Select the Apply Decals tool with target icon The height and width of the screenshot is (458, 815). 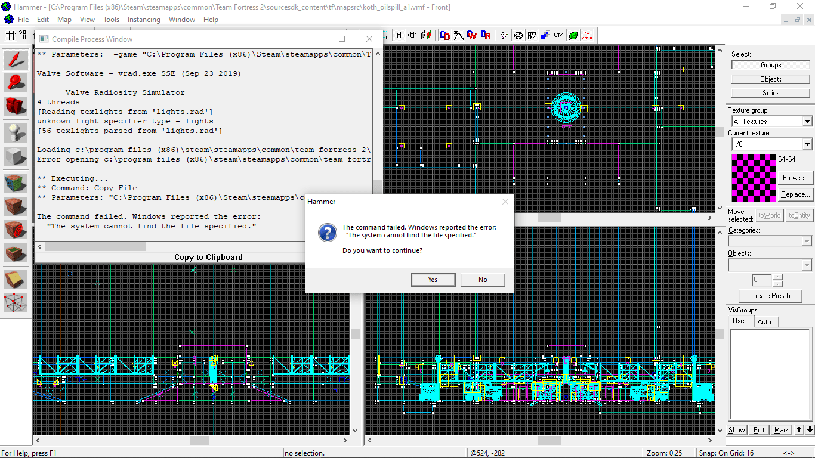click(x=16, y=230)
